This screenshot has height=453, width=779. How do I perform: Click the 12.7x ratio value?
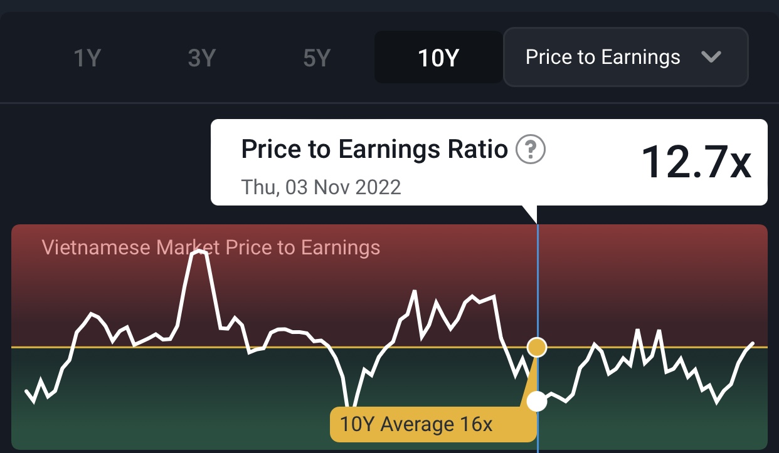[696, 162]
